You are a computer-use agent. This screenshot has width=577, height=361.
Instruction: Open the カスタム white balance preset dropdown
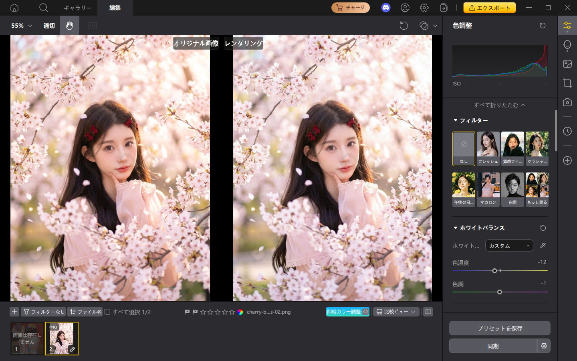[x=509, y=245]
